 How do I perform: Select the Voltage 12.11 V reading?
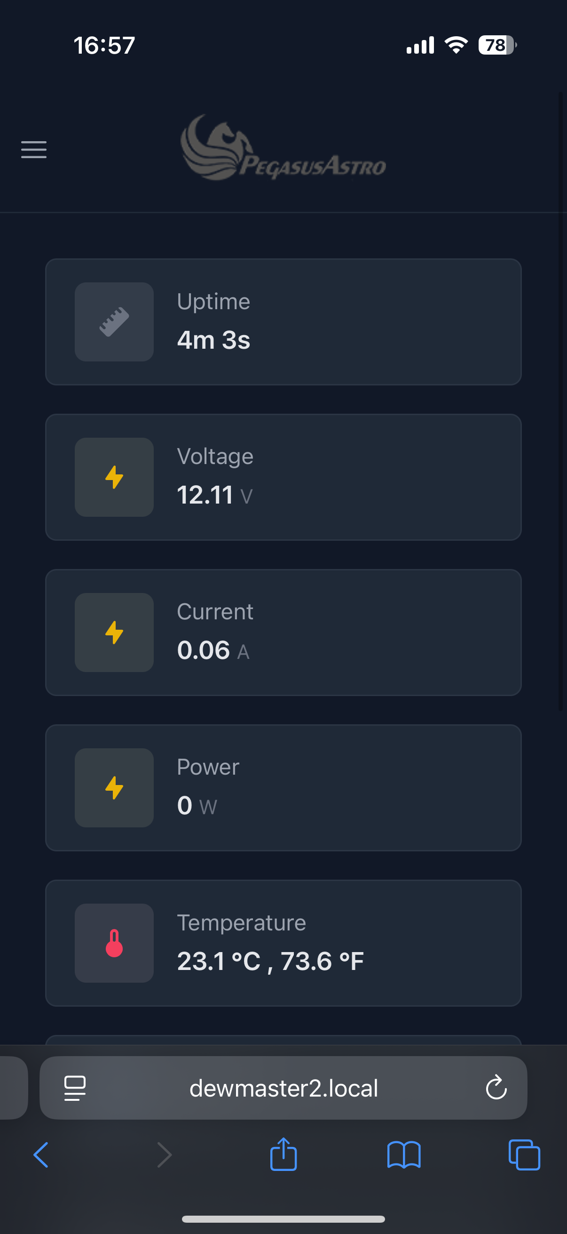tap(214, 495)
